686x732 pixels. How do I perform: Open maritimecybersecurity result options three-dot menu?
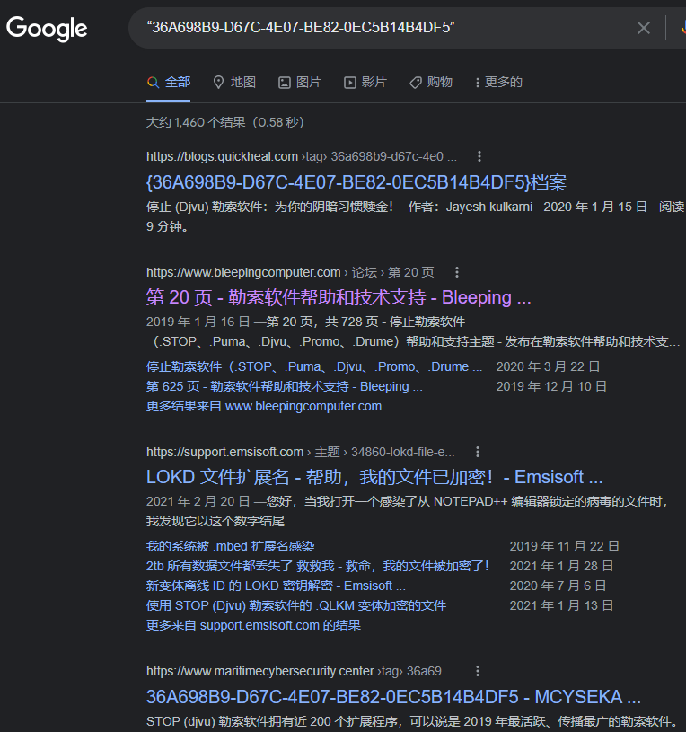(x=478, y=671)
